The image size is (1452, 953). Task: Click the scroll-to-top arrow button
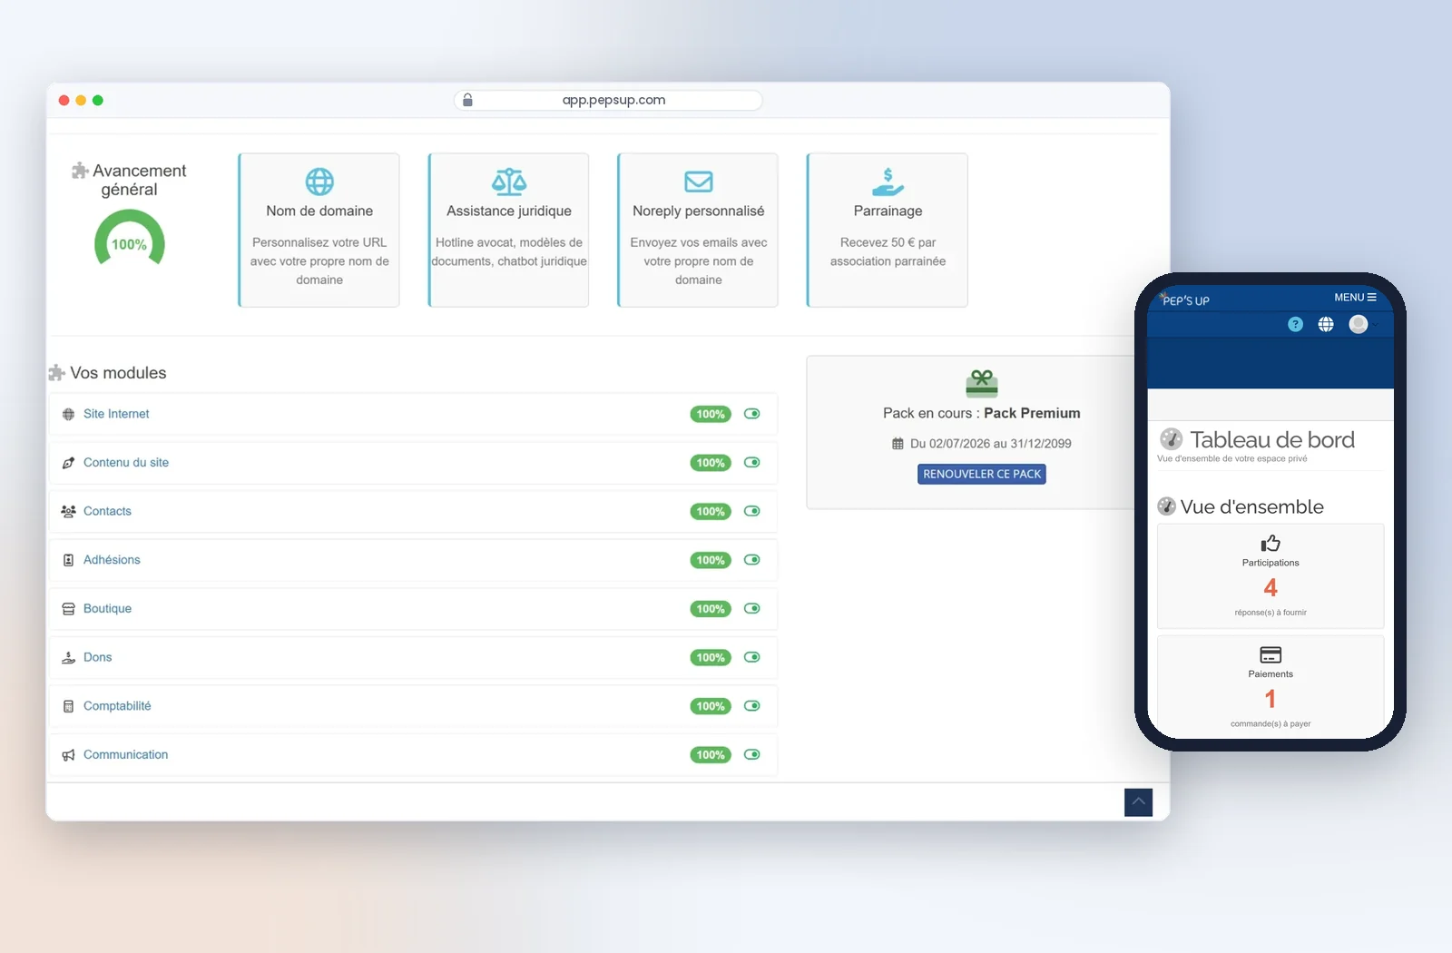click(x=1138, y=802)
